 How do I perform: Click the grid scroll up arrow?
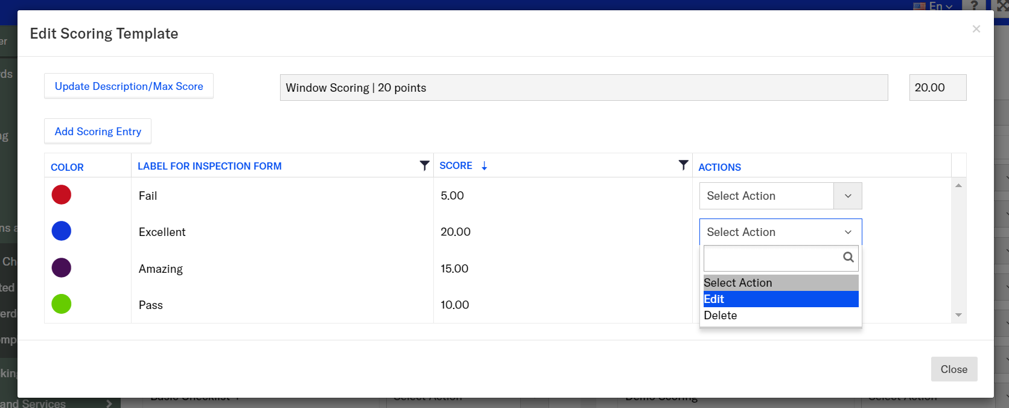(x=958, y=185)
